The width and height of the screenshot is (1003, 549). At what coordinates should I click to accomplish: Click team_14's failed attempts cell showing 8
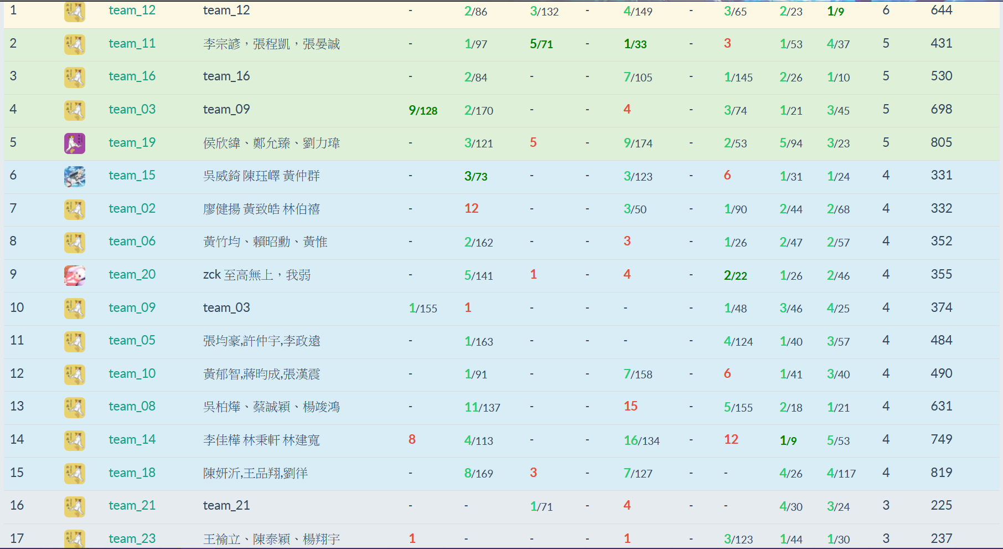click(412, 439)
